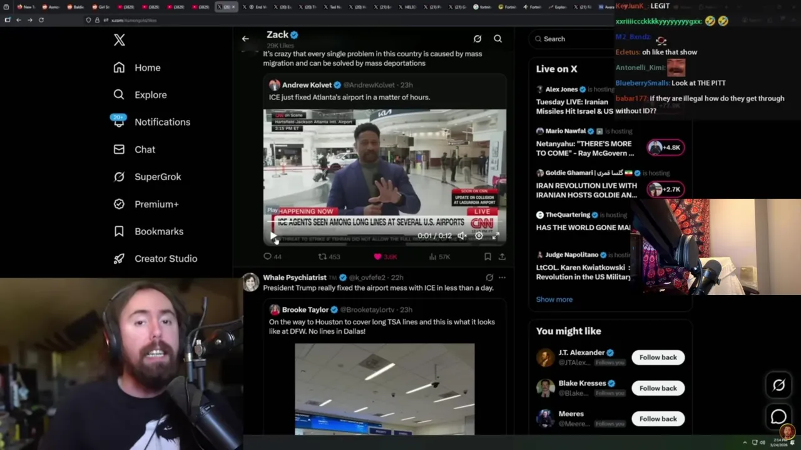The width and height of the screenshot is (801, 450).
Task: Click the Search input field
Action: tap(573, 39)
